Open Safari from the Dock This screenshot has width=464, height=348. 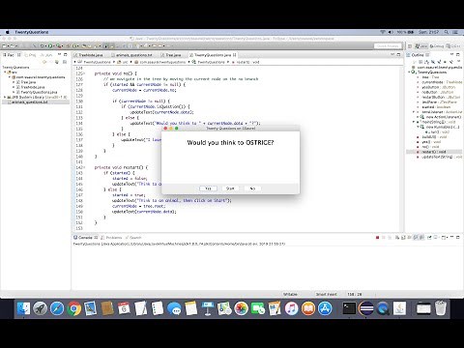pos(57,308)
